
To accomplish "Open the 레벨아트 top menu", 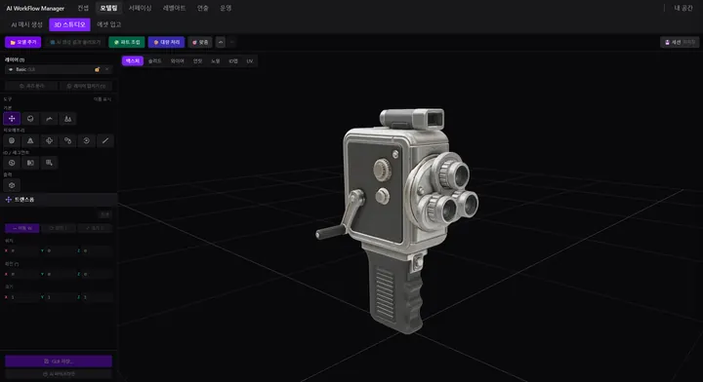I will [x=174, y=8].
